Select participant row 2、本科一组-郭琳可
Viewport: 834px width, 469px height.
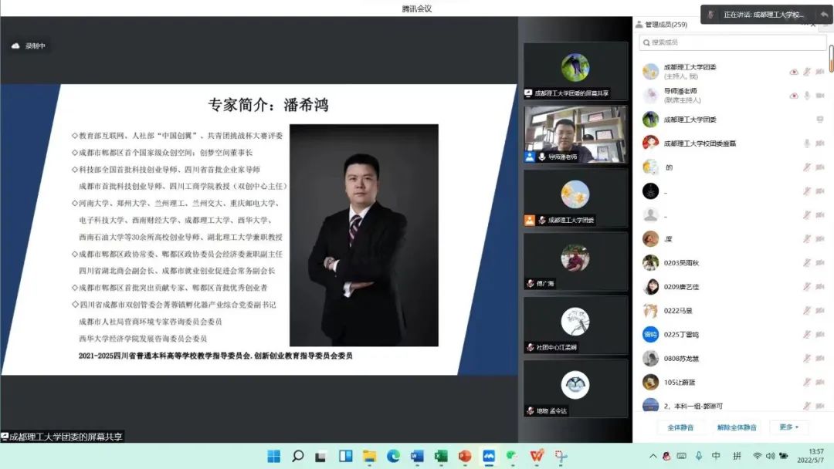pos(733,405)
